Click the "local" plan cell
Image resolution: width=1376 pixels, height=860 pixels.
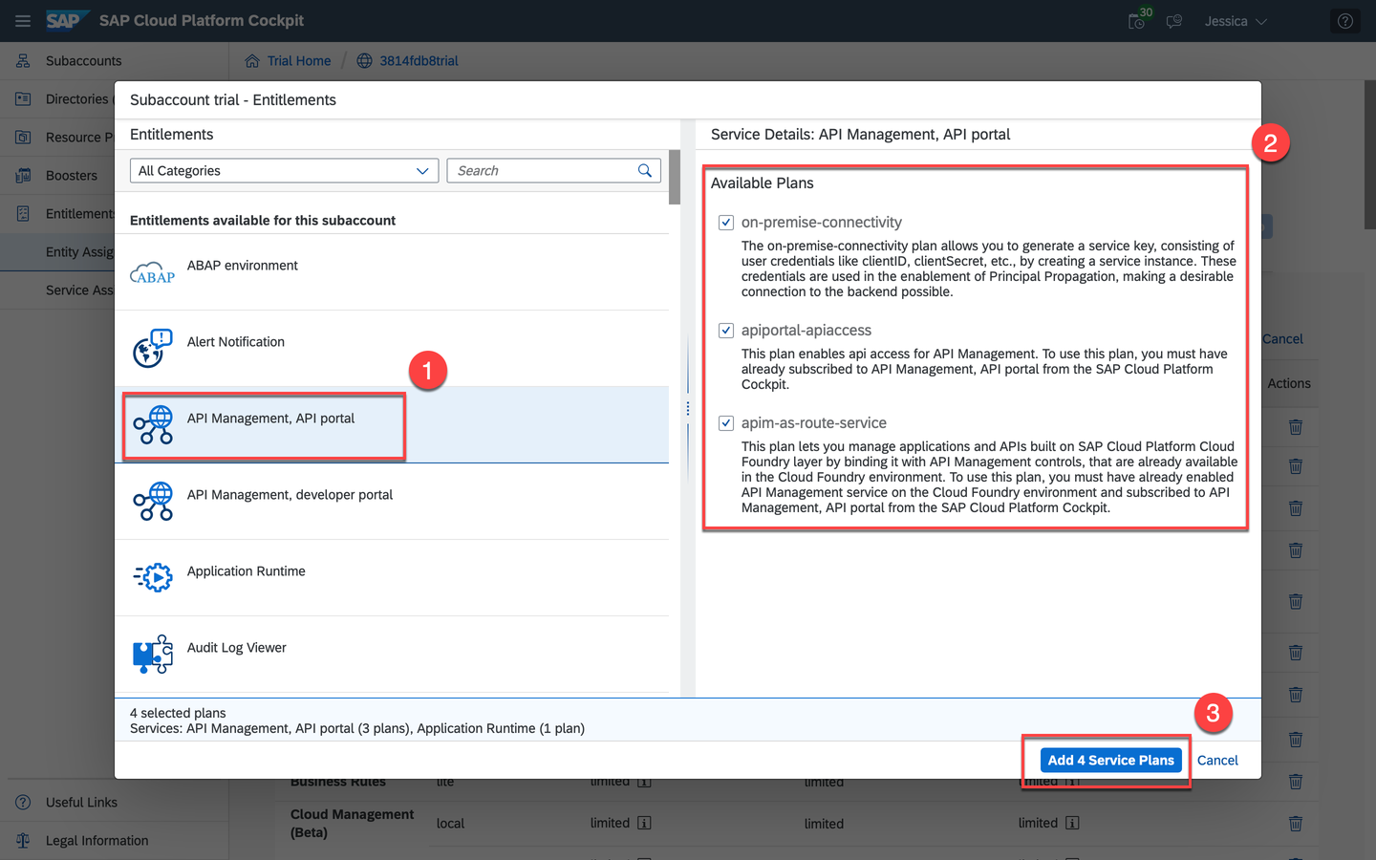450,823
